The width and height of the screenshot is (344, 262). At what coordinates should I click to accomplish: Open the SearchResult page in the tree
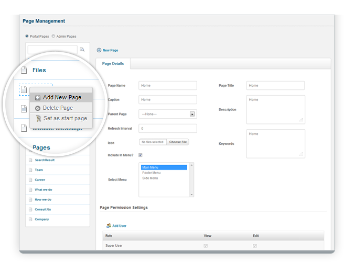(x=45, y=160)
